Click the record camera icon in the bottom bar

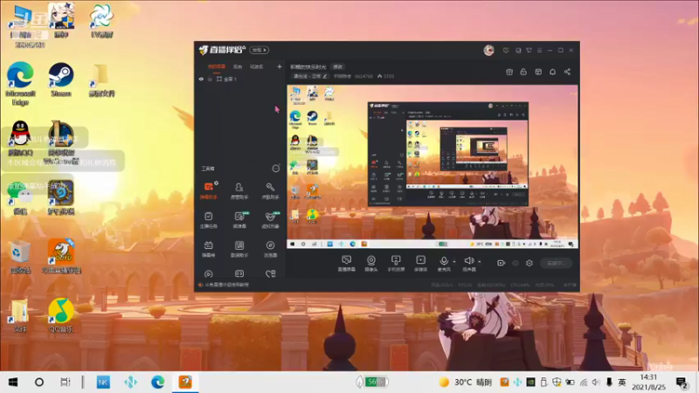(501, 263)
